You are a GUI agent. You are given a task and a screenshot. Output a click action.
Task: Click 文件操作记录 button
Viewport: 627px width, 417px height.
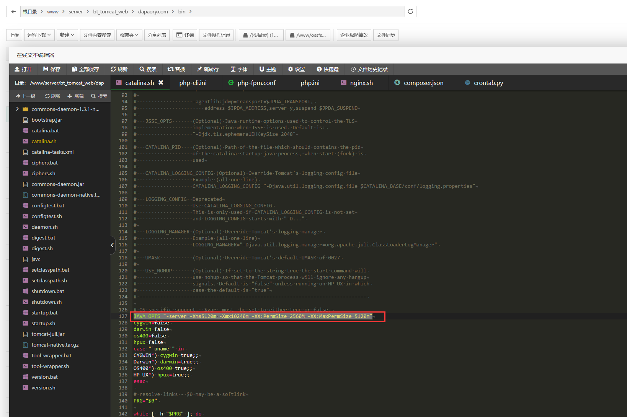pyautogui.click(x=216, y=35)
